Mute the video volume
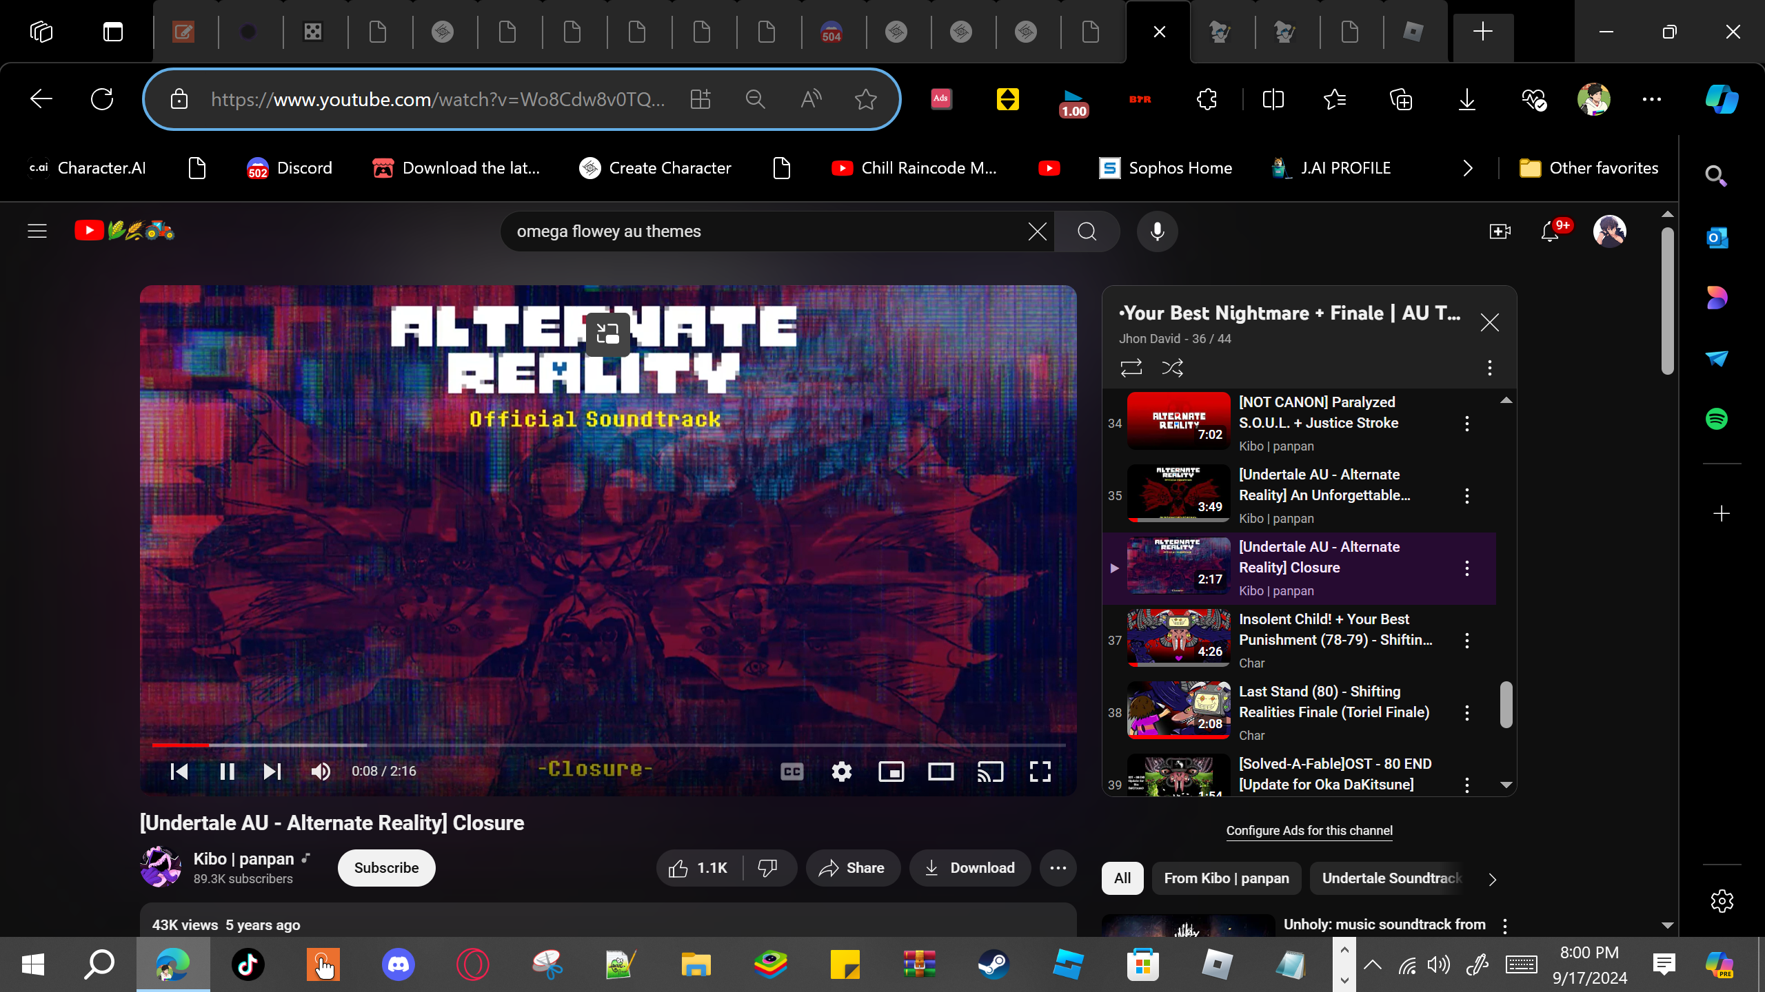The height and width of the screenshot is (992, 1765). click(321, 772)
